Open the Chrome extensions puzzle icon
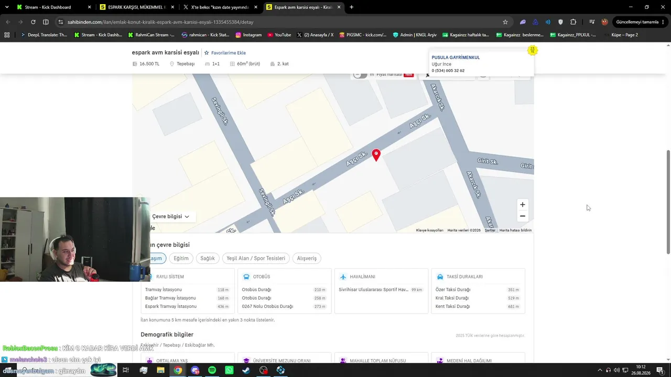The width and height of the screenshot is (671, 377). 573,22
